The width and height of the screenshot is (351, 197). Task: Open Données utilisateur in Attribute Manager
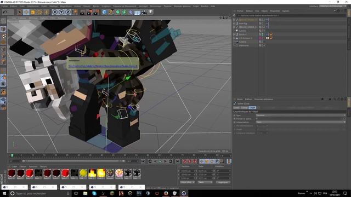263,99
